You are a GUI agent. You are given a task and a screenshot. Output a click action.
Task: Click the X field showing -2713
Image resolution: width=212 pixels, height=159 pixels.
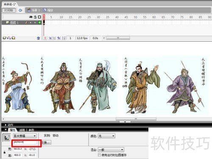(x=32, y=149)
